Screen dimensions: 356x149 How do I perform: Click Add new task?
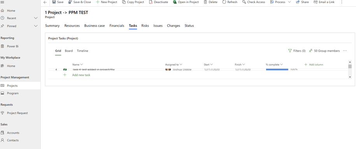point(81,75)
